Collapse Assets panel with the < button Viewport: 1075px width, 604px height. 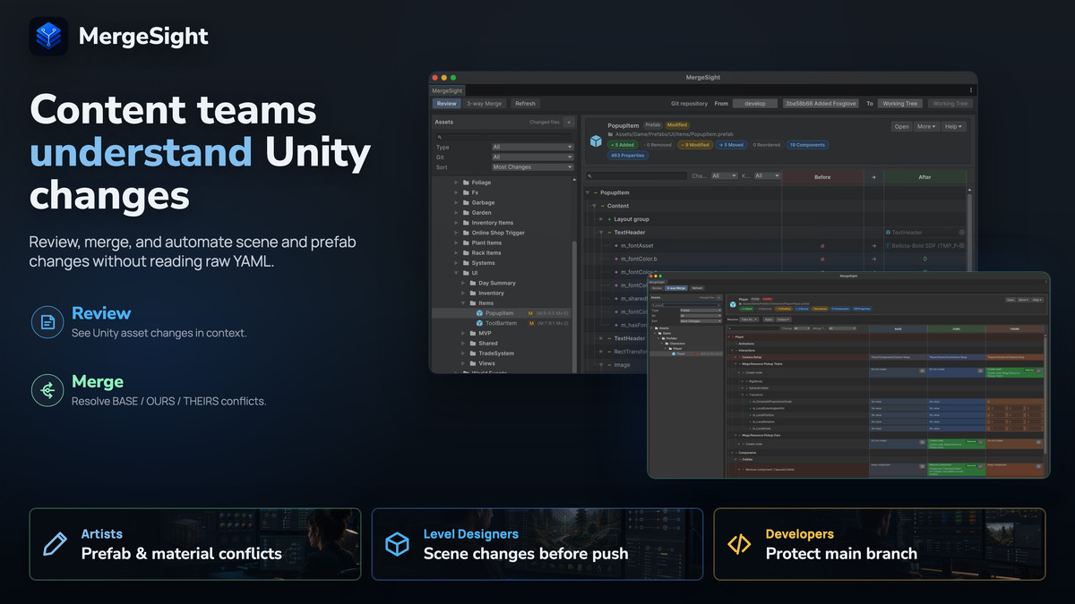point(568,122)
